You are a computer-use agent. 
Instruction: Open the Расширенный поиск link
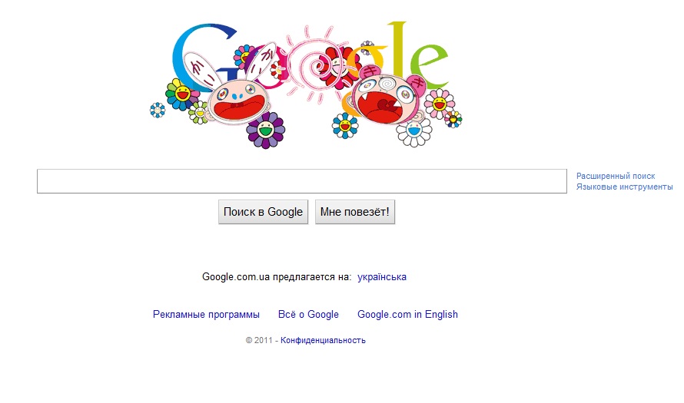point(616,176)
